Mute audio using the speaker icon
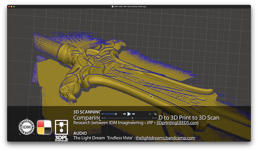 103,114
